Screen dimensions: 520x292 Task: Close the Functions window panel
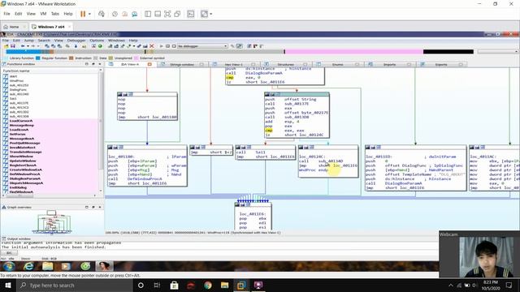pyautogui.click(x=100, y=64)
